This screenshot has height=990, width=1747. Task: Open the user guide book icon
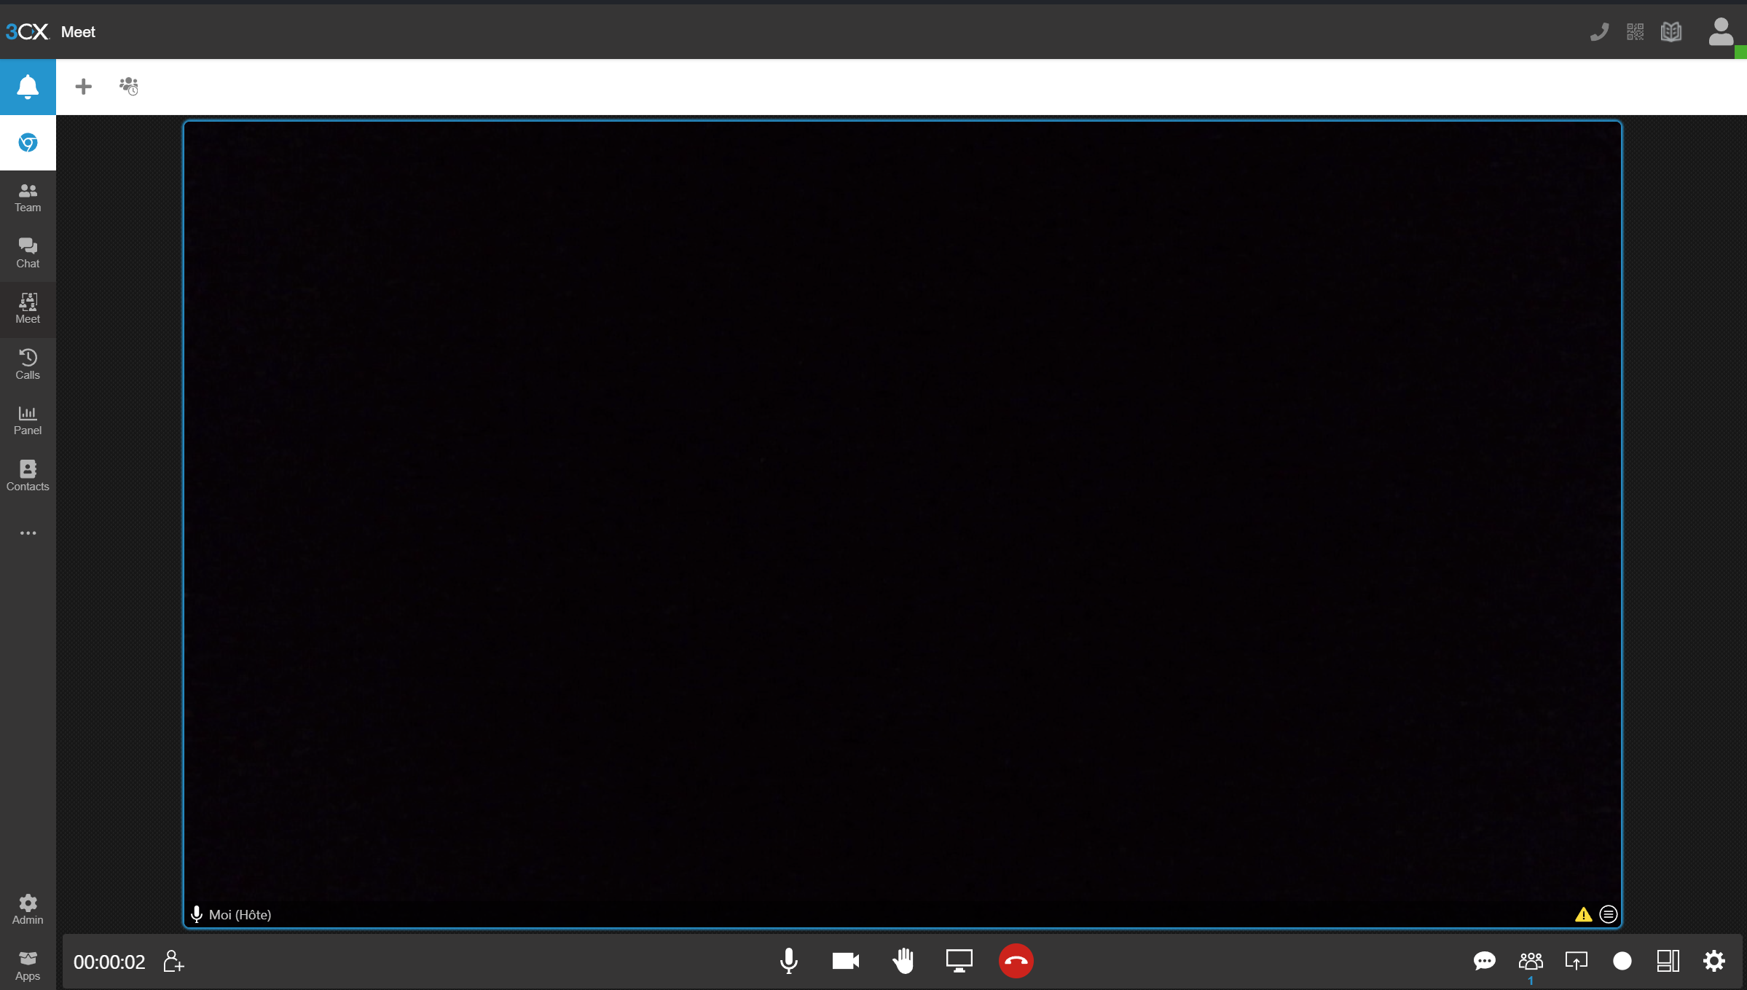click(x=1671, y=32)
